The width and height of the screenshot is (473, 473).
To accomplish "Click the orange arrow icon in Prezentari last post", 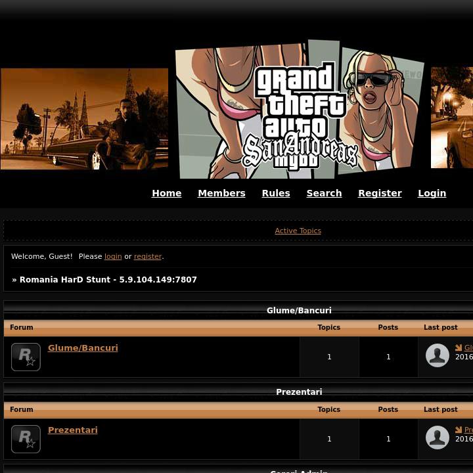I will [459, 430].
